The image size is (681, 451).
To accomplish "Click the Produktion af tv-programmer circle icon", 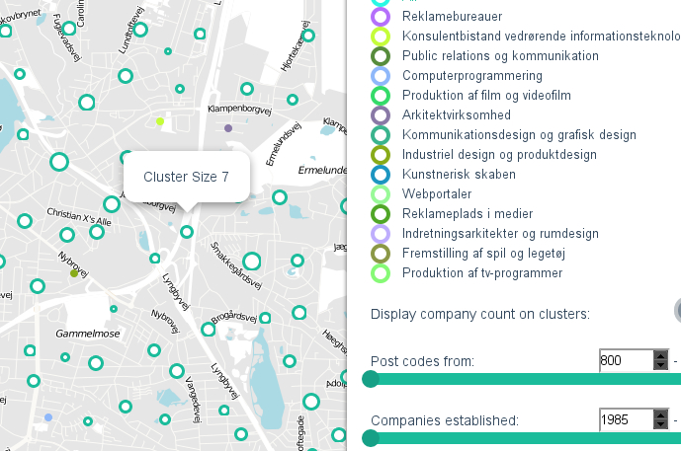I will pos(382,273).
